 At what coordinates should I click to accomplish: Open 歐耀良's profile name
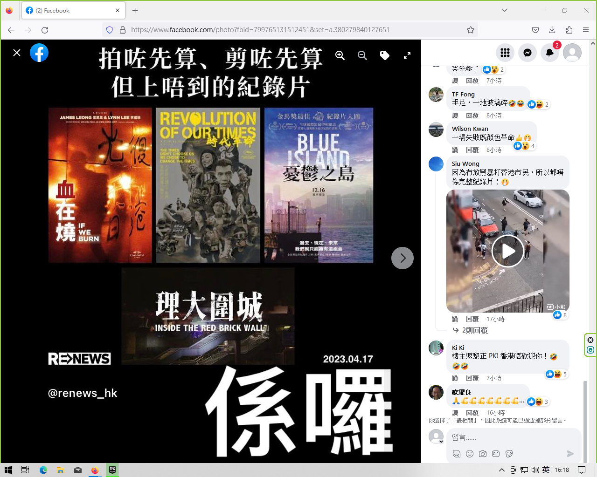[461, 392]
